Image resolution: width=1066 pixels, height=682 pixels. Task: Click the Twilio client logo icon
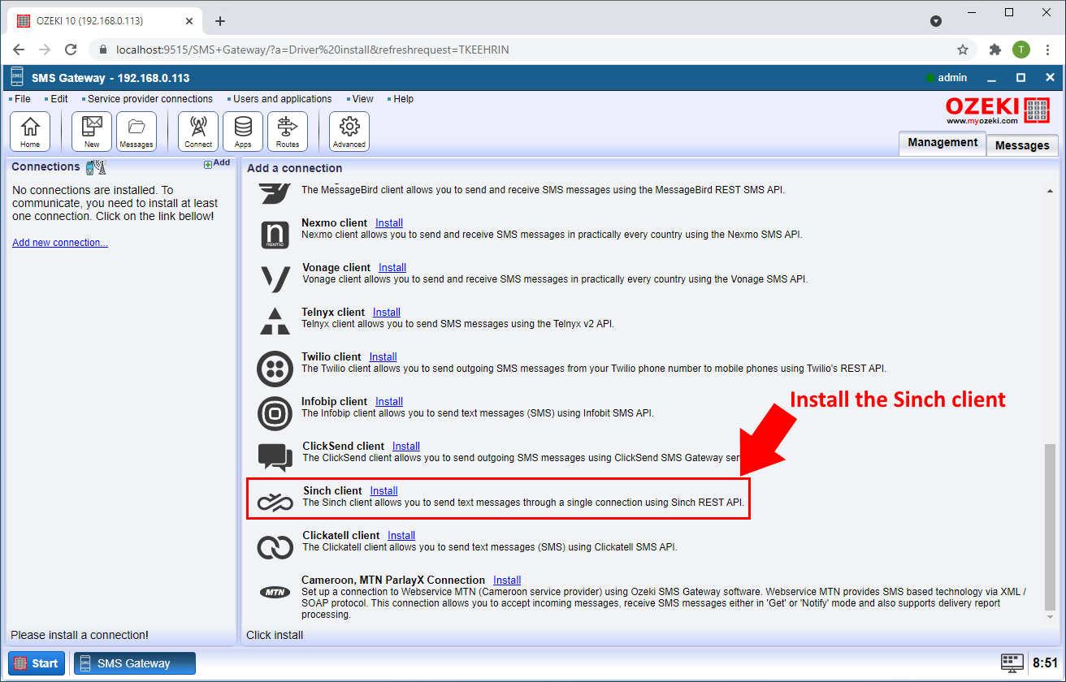pyautogui.click(x=275, y=369)
